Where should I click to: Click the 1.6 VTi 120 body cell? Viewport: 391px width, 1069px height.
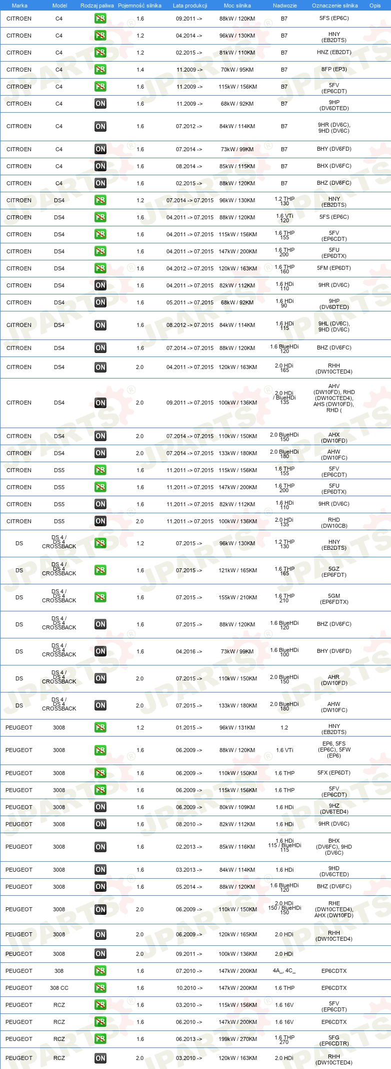click(x=284, y=218)
